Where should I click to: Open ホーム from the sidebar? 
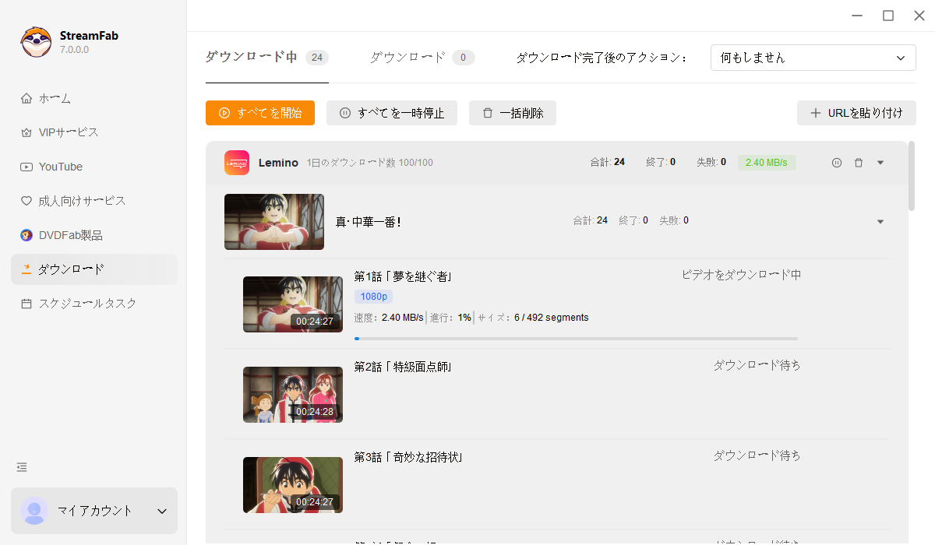(x=55, y=98)
